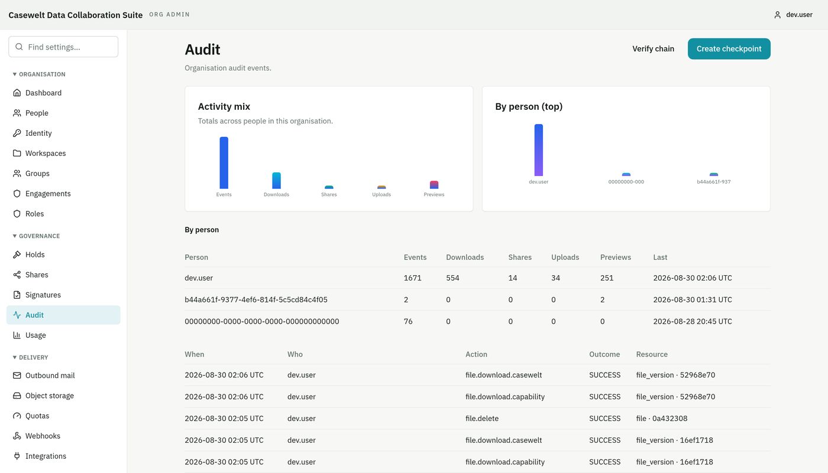
Task: Click the Create checkpoint button
Action: pos(729,49)
